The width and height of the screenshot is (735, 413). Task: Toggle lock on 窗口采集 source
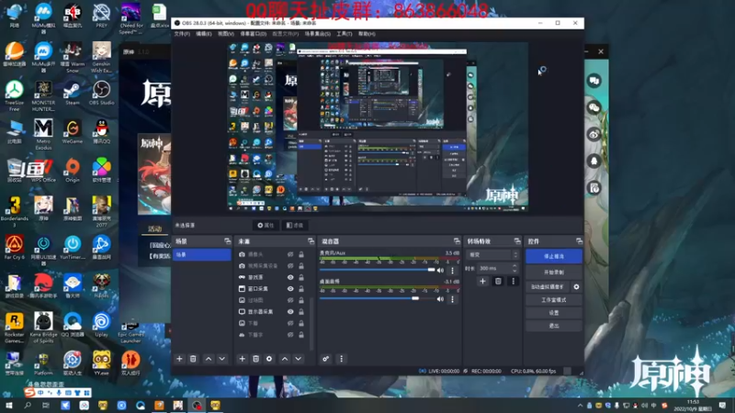[301, 289]
